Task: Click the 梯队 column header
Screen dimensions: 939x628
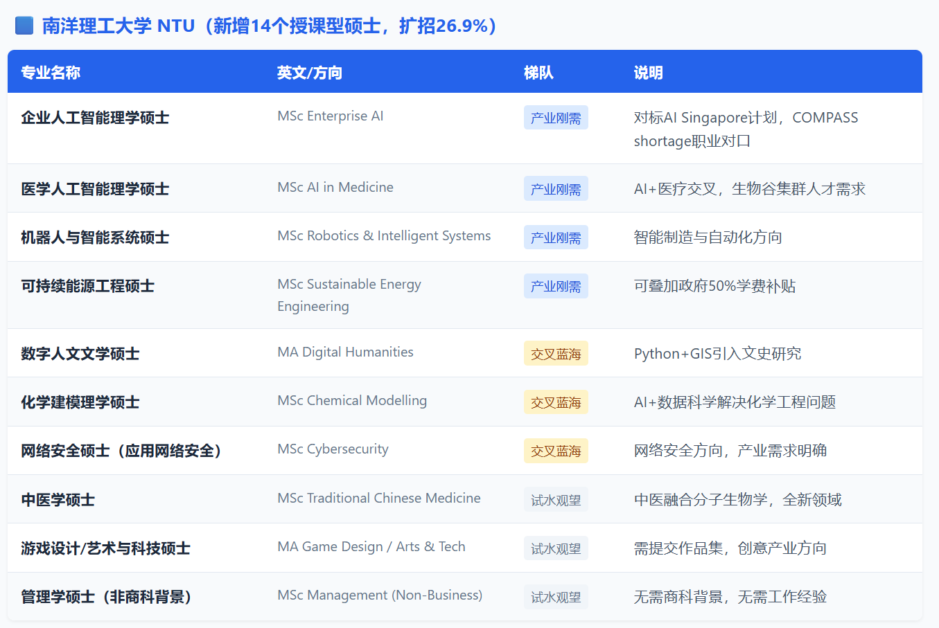Action: point(538,73)
